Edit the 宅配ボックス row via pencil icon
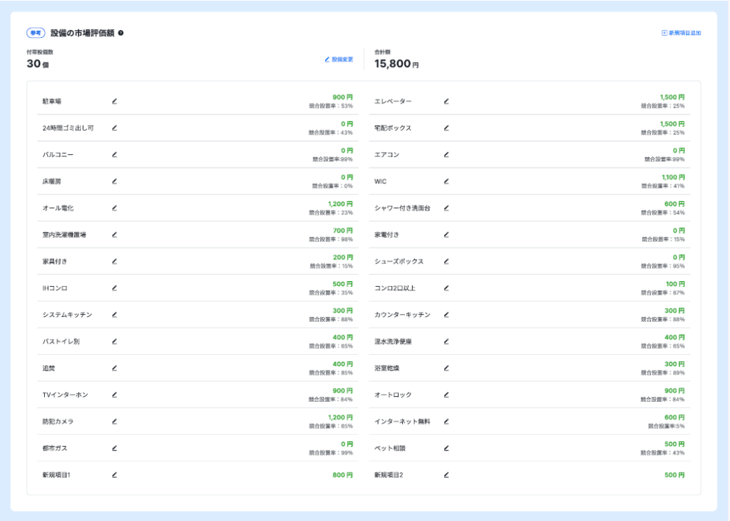 pyautogui.click(x=446, y=128)
